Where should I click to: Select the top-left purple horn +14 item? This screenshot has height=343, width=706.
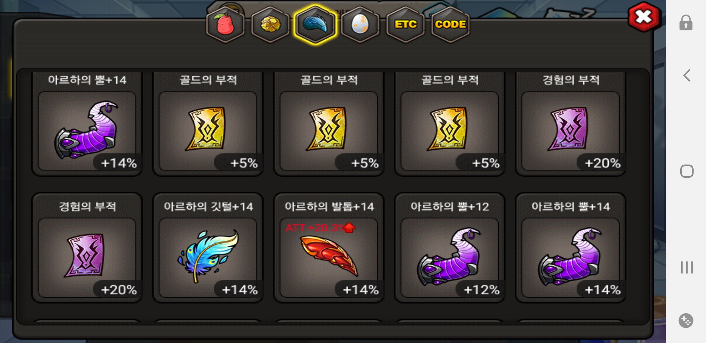[x=87, y=124]
